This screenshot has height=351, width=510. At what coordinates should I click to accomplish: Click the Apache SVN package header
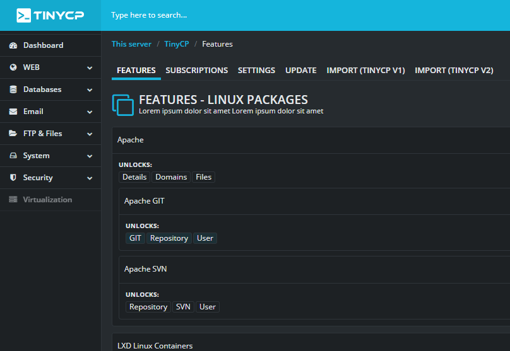[314, 269]
